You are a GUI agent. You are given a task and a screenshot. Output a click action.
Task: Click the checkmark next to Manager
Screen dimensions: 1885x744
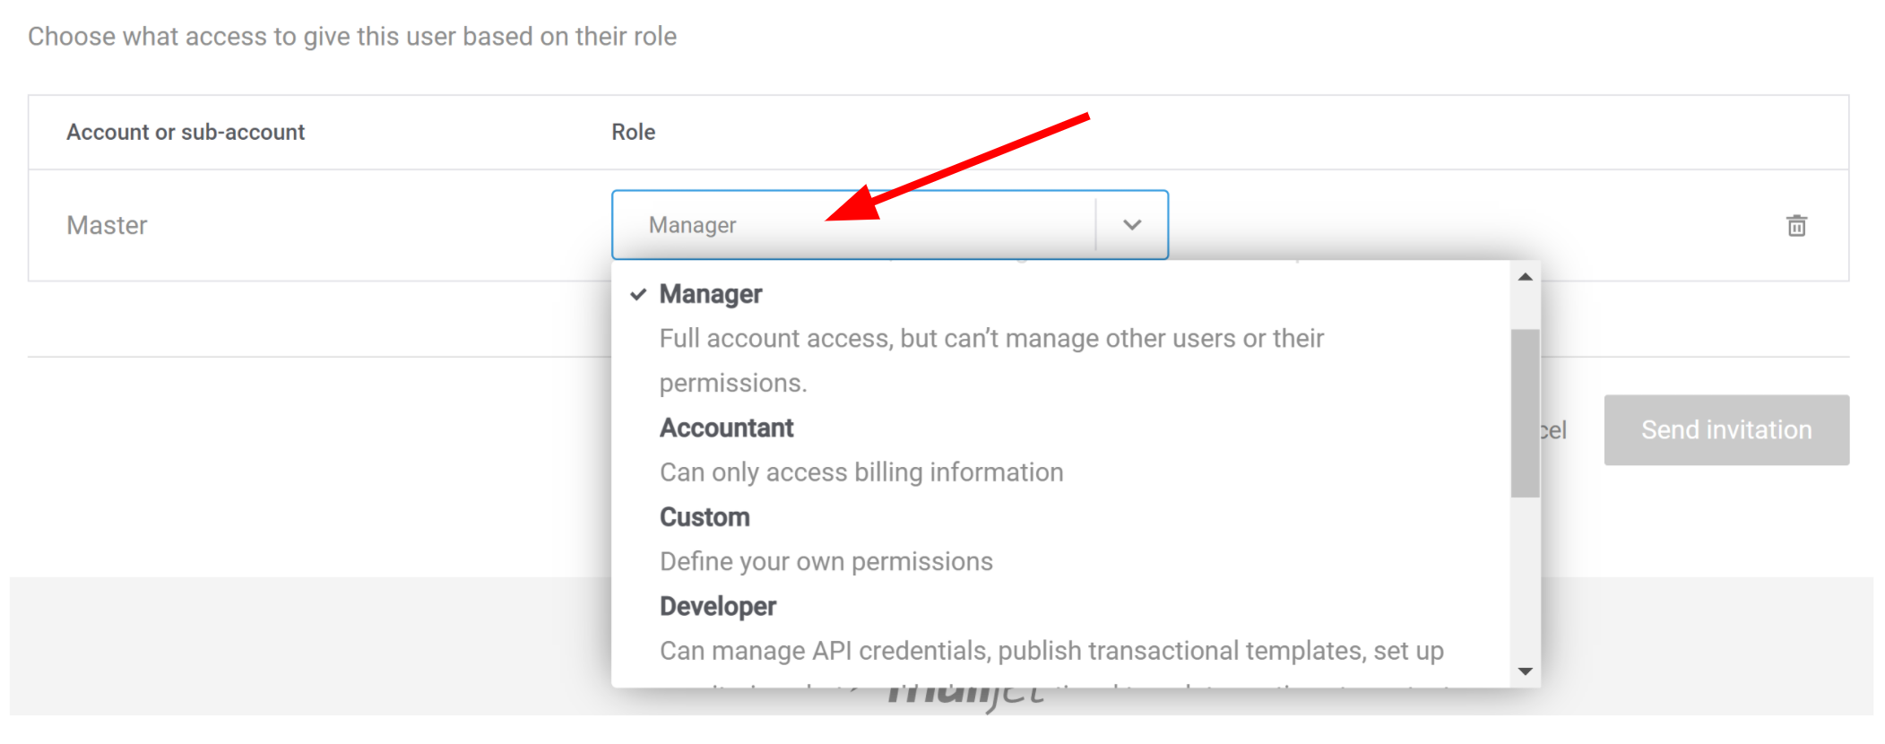click(637, 293)
